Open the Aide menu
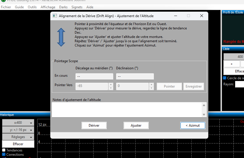The height and width of the screenshot is (158, 244). 90,7
